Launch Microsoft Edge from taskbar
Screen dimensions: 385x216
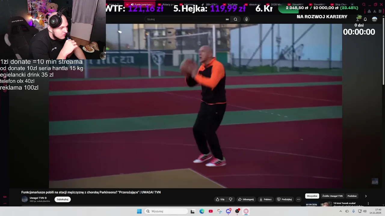tap(202, 211)
